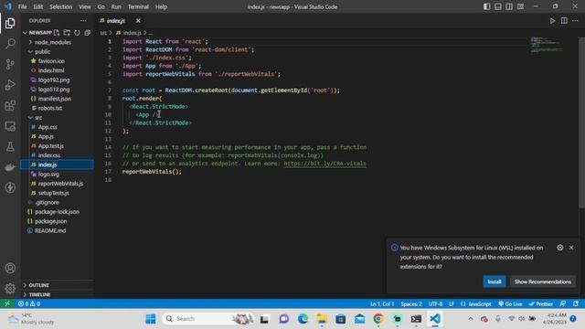Open package.json file
The image size is (585, 329).
click(51, 221)
